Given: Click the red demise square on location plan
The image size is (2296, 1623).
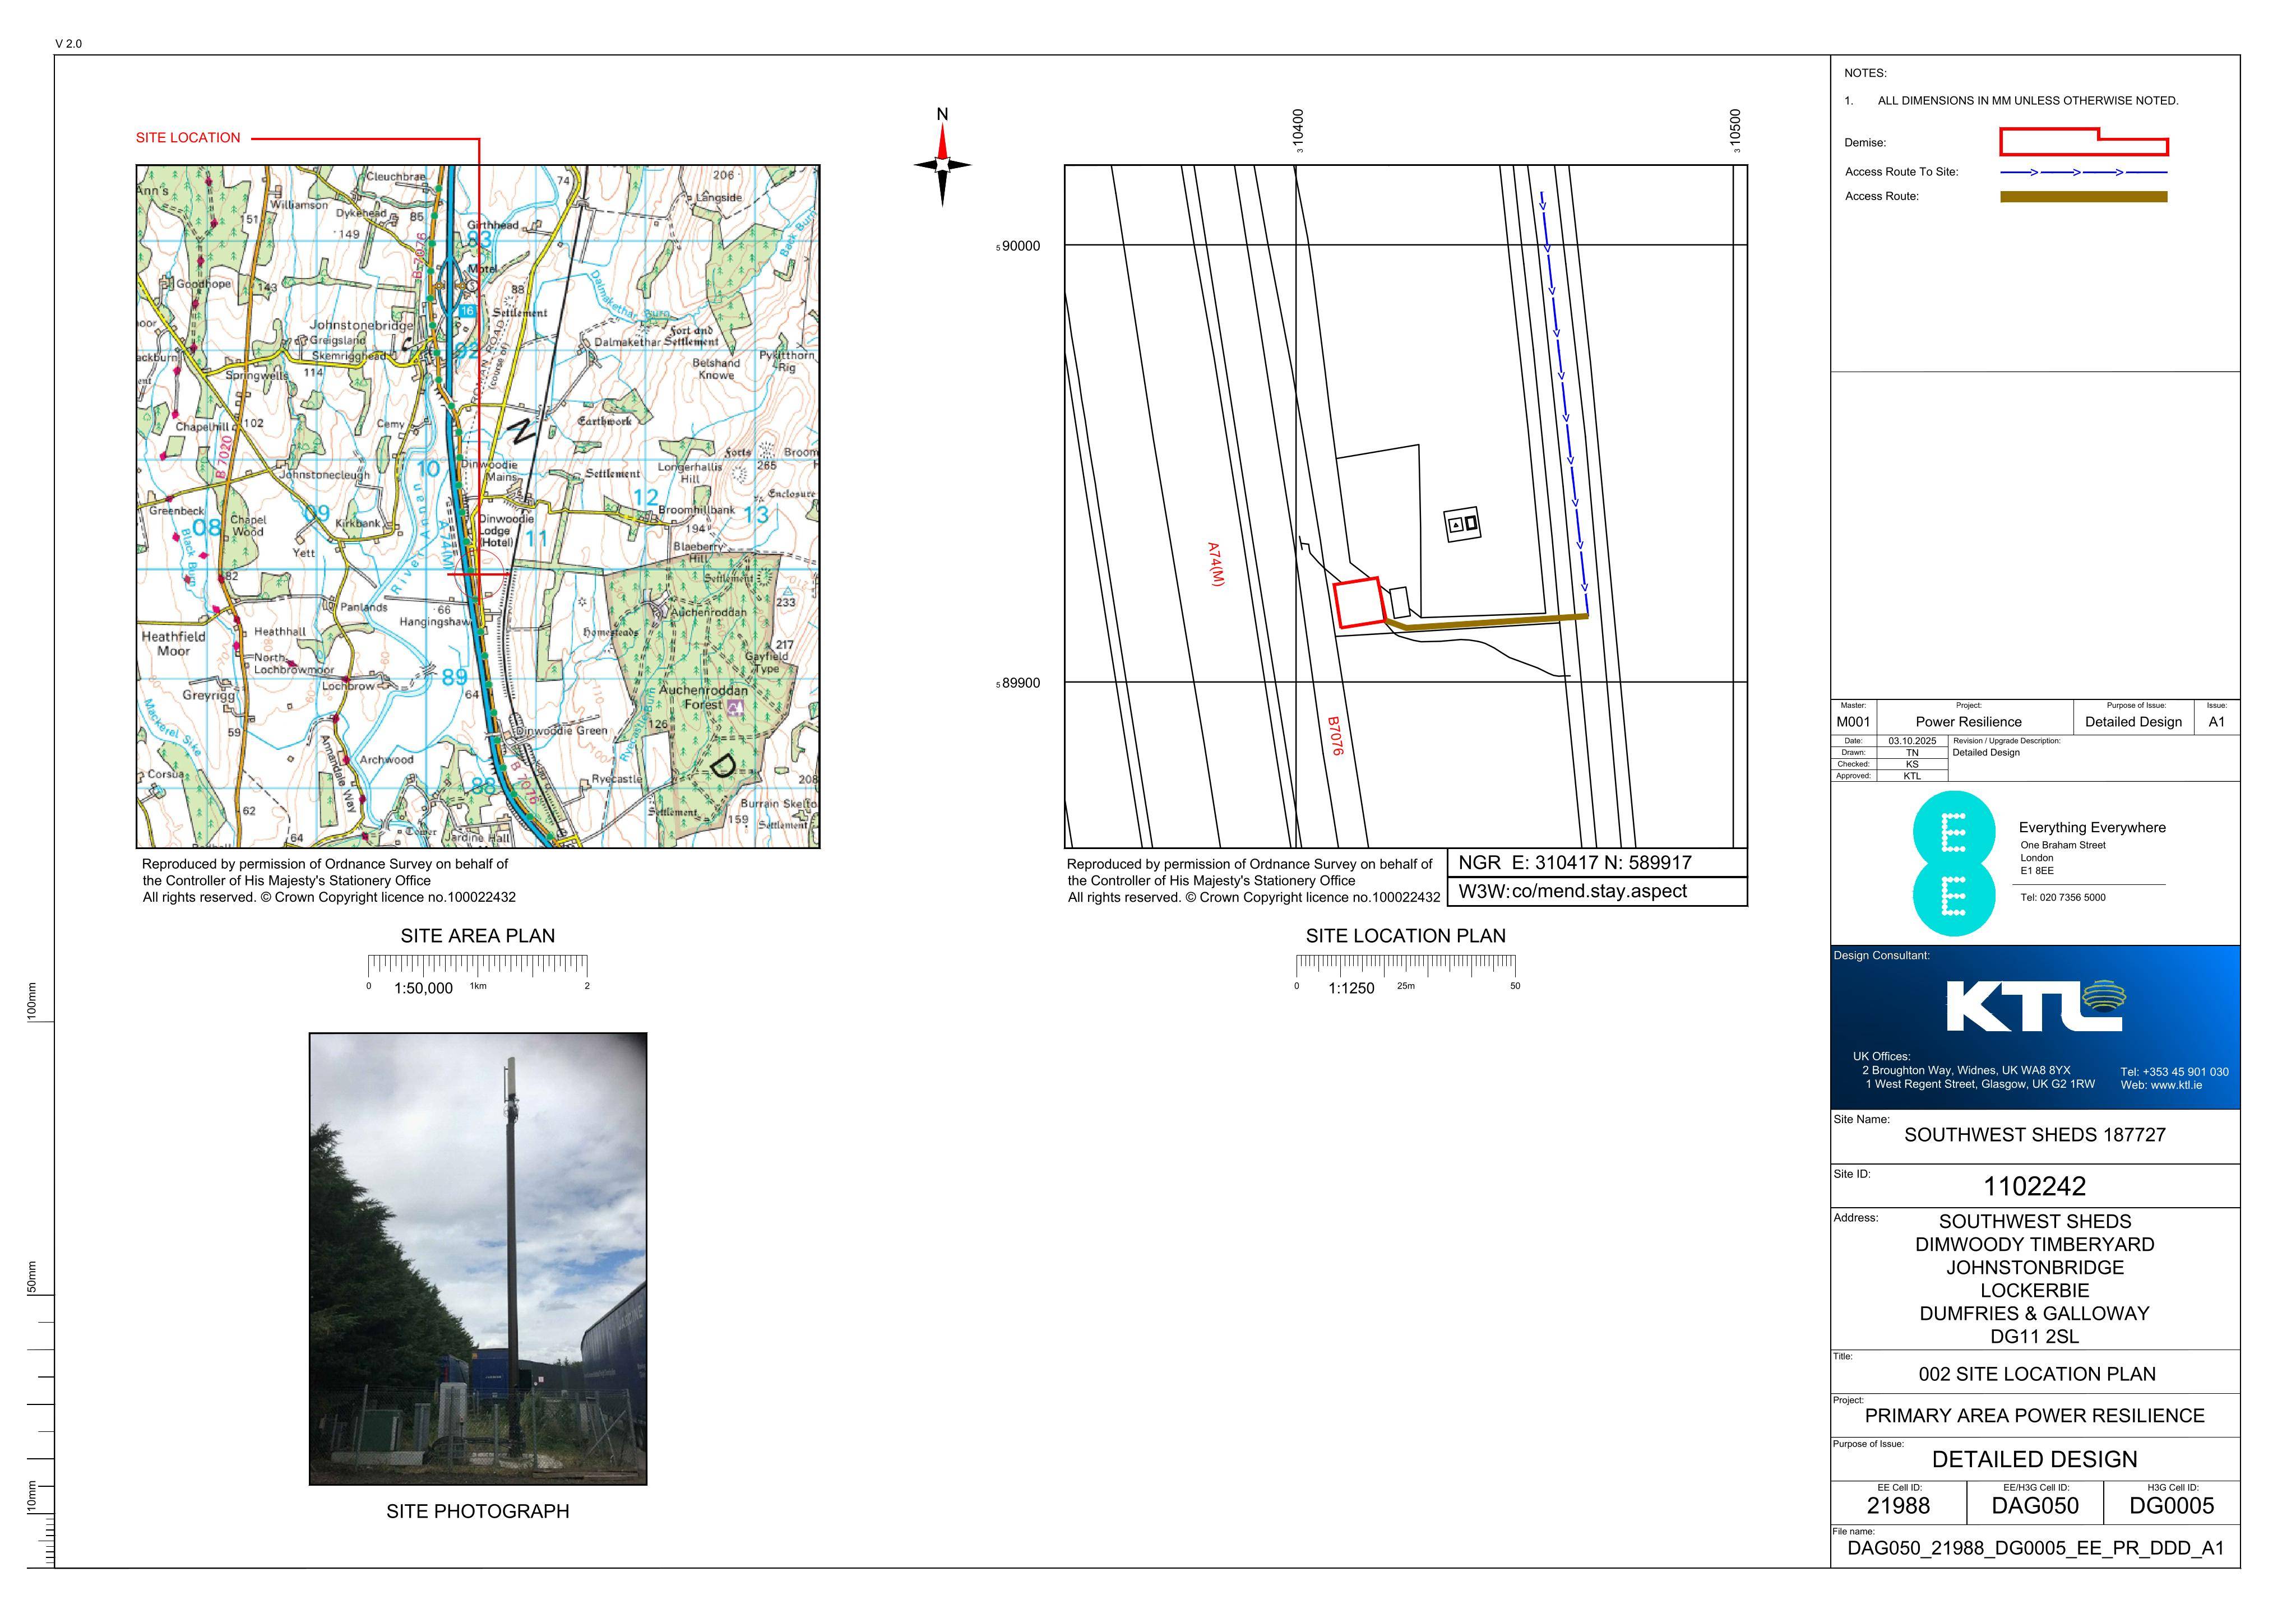Looking at the screenshot, I should (x=1359, y=603).
